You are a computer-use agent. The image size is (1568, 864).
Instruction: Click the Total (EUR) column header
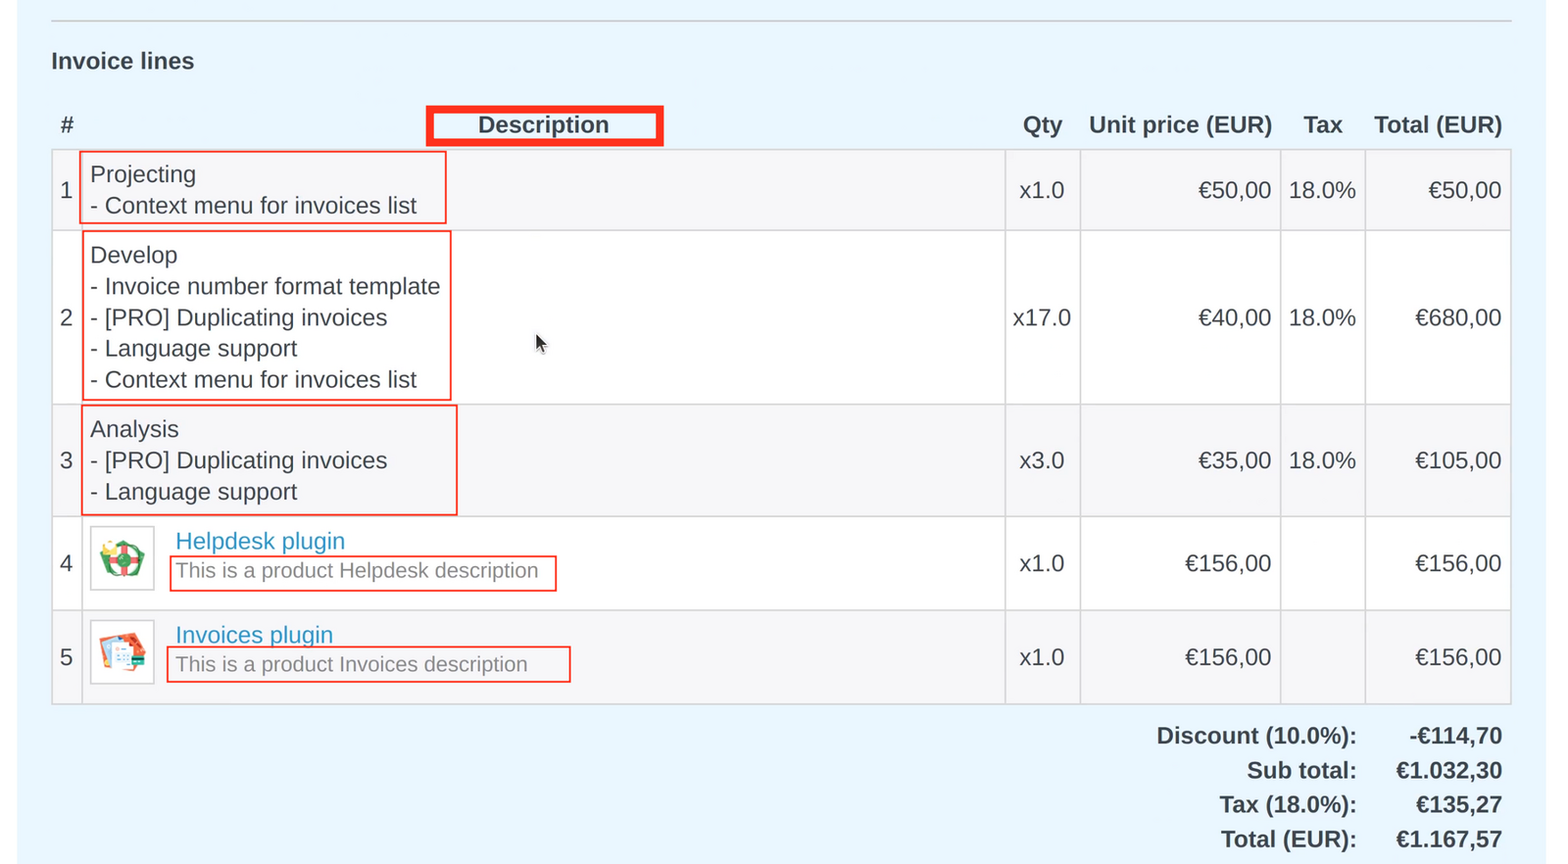[x=1438, y=124]
